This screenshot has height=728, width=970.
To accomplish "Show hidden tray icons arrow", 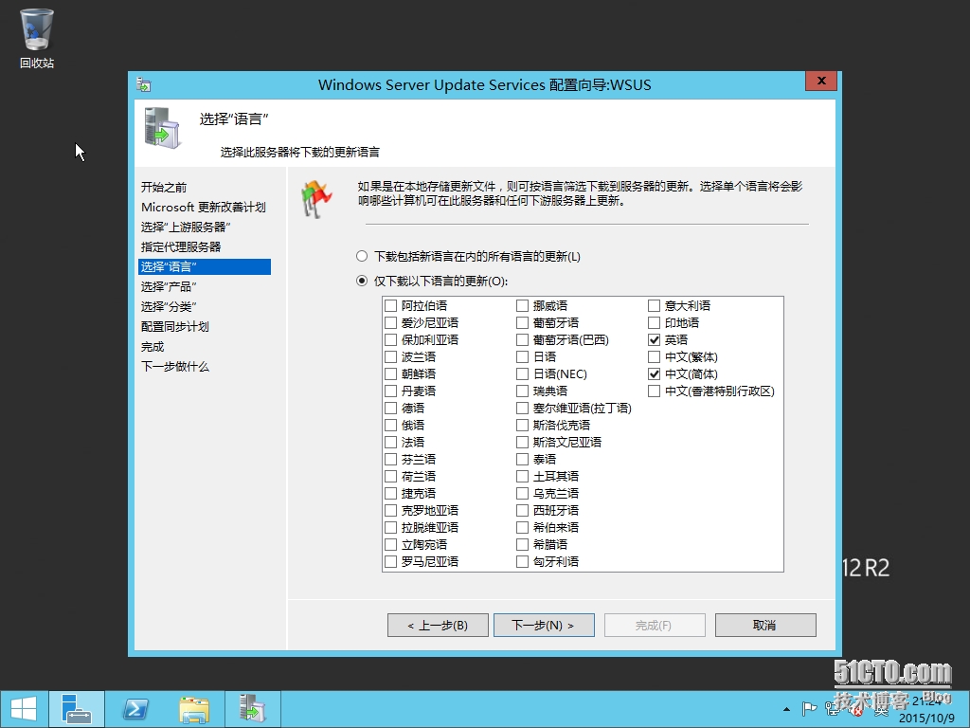I will point(786,709).
